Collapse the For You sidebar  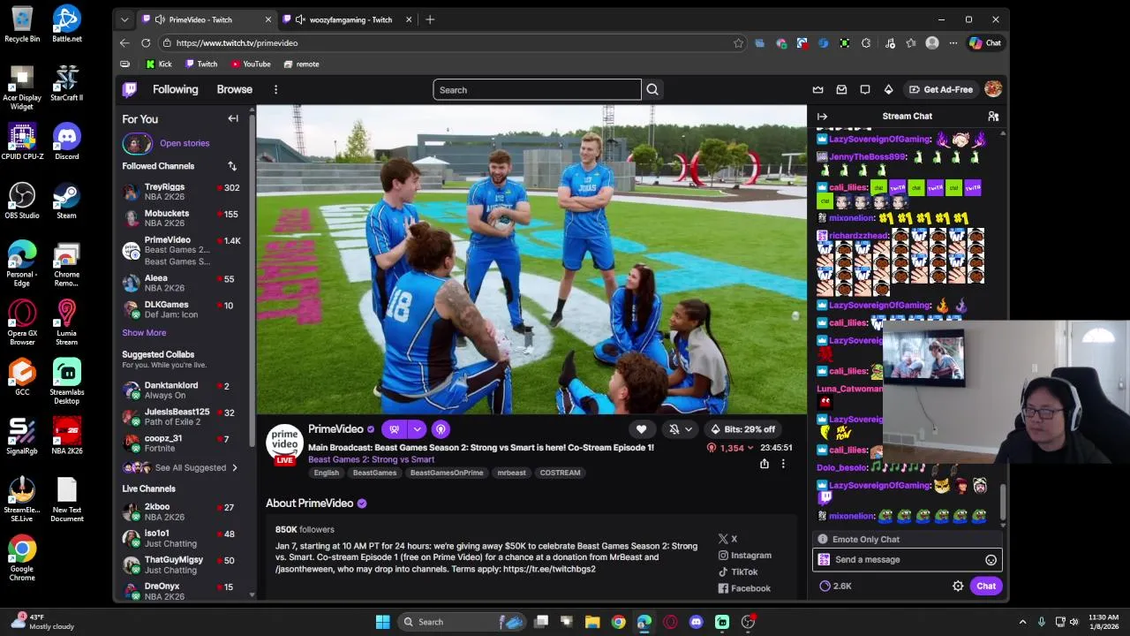tap(233, 118)
